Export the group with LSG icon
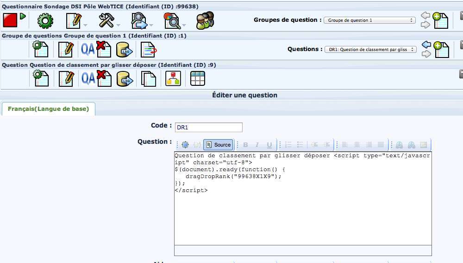 pos(124,50)
